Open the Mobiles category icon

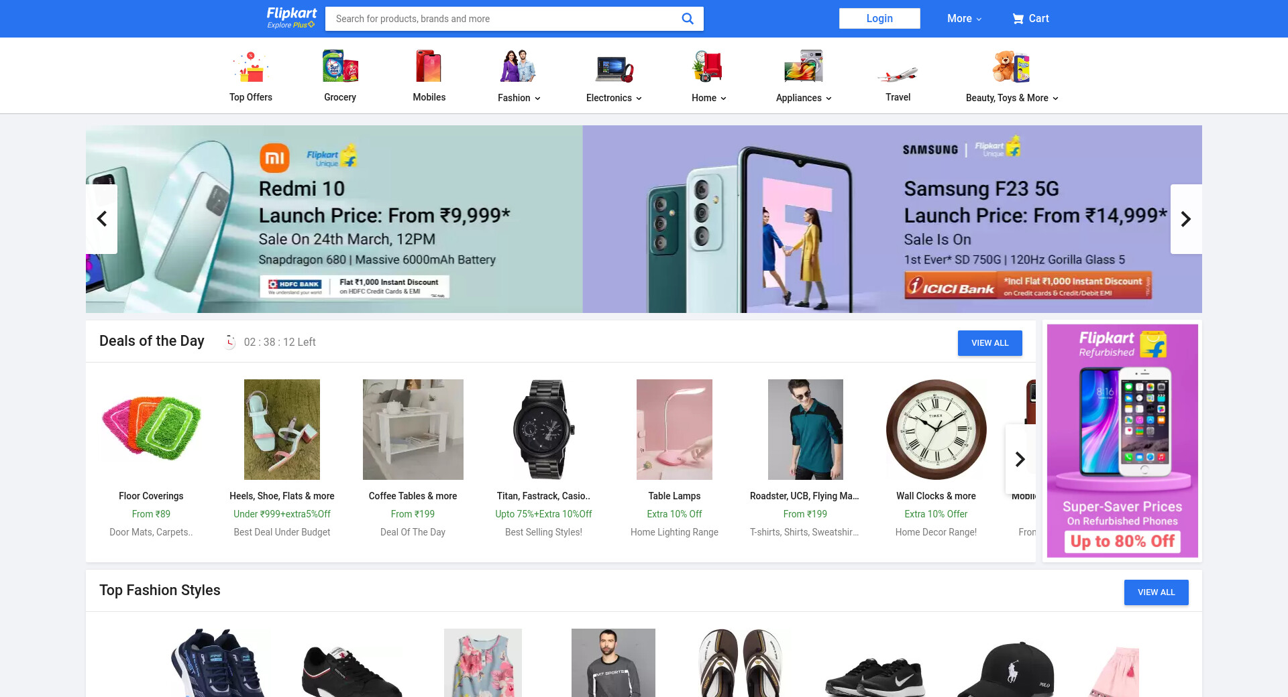pos(429,66)
